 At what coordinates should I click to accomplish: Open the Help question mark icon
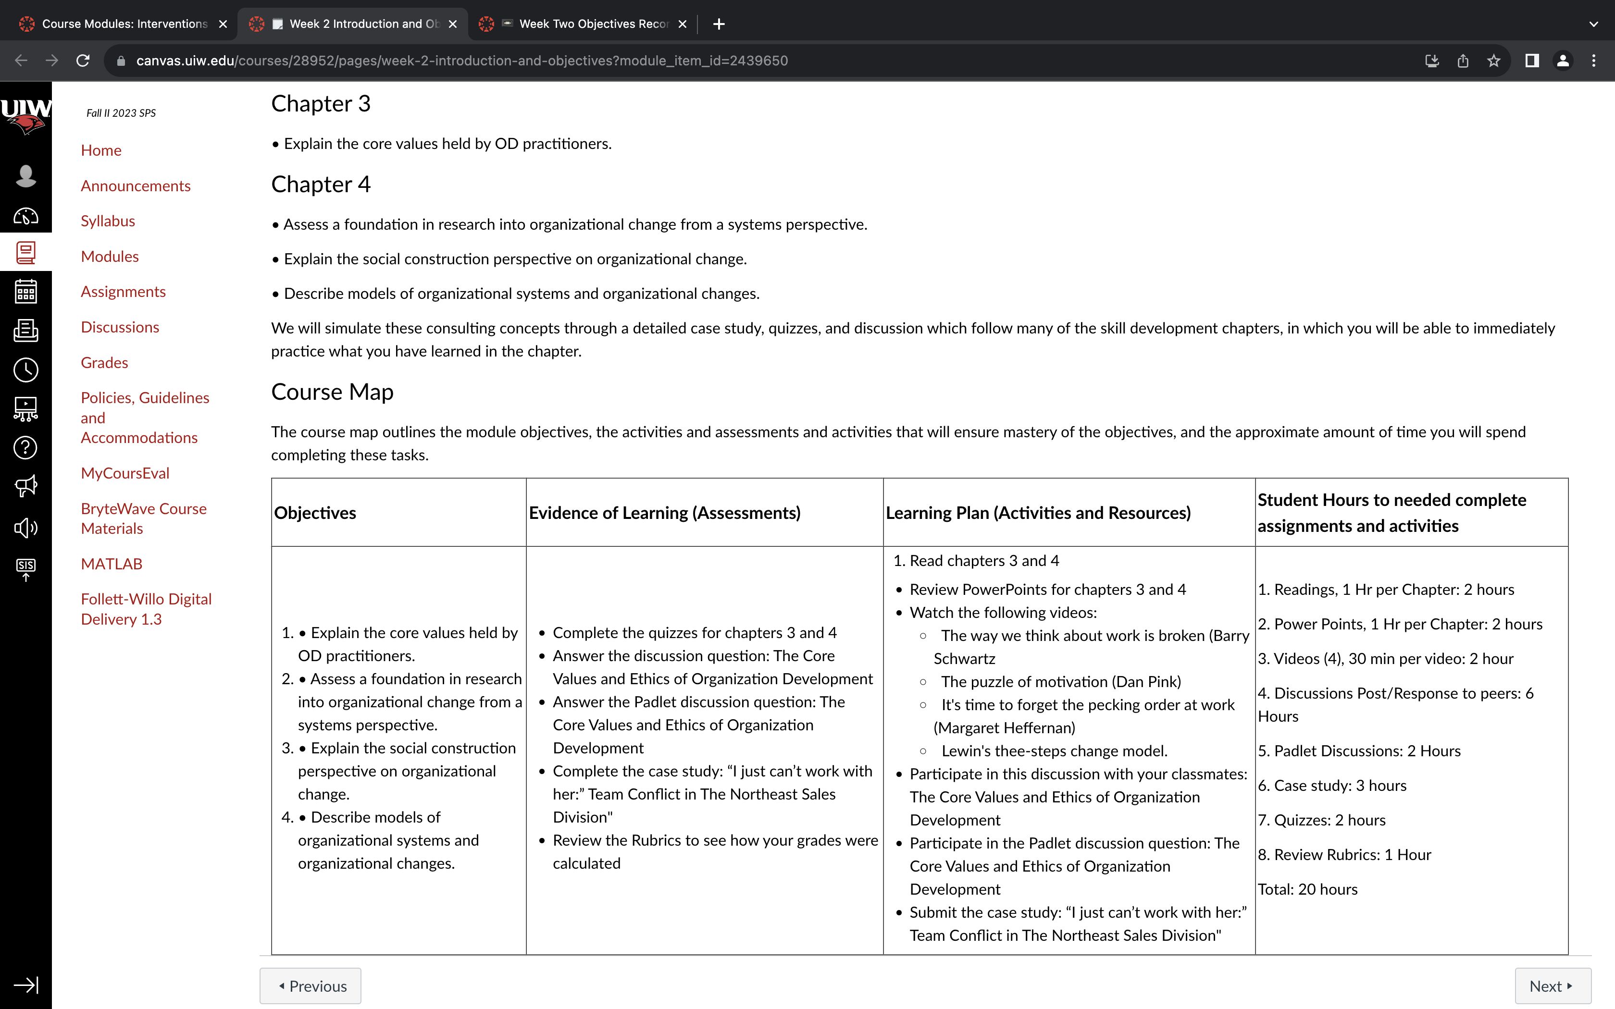pyautogui.click(x=25, y=448)
